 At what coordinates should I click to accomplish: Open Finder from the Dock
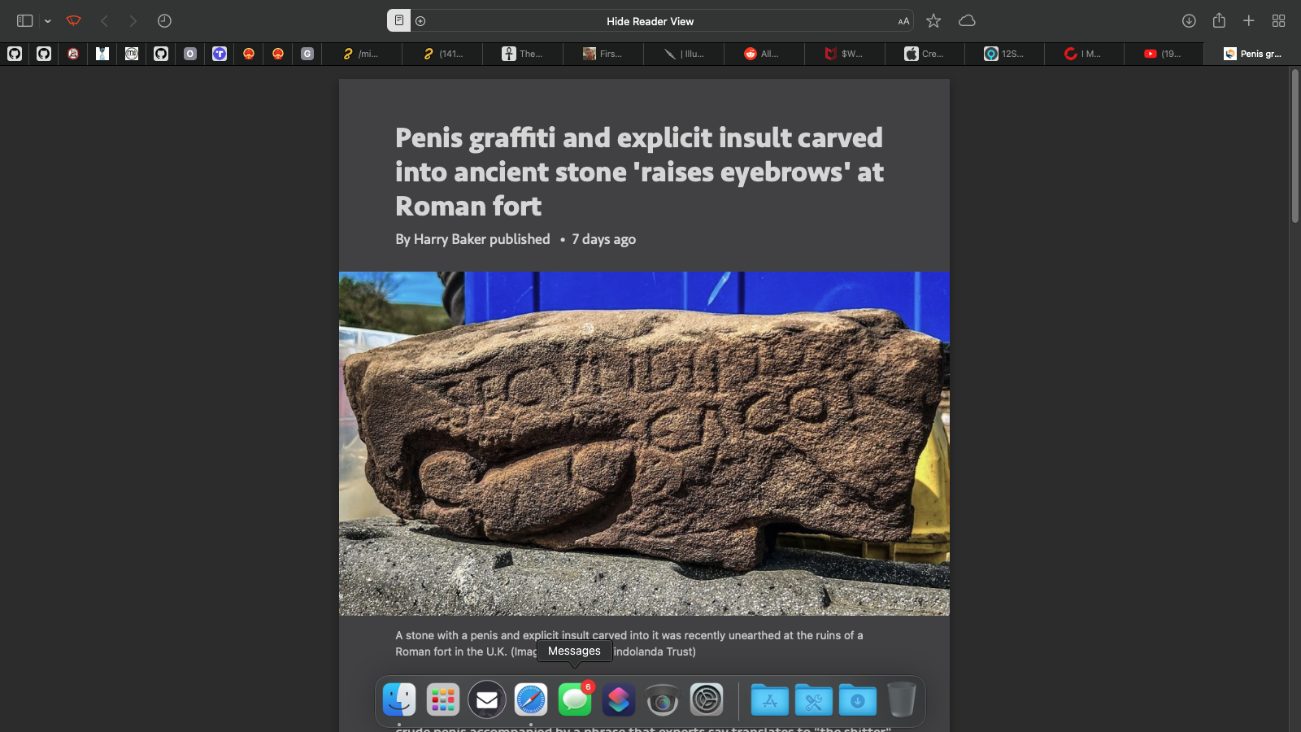(x=399, y=699)
